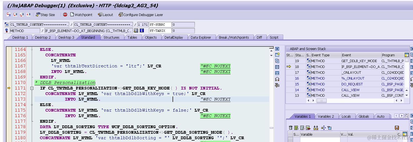Click the full screen tool icon beside editor
The width and height of the screenshot is (413, 142).
tap(277, 67)
